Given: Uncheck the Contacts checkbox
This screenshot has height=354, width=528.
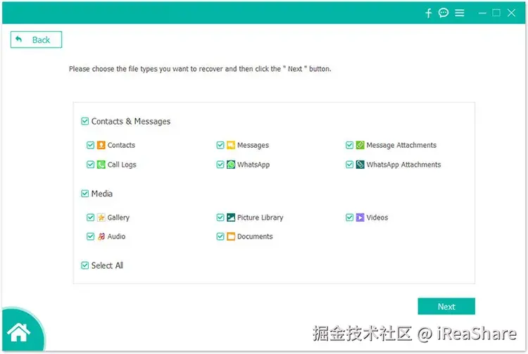Looking at the screenshot, I should pyautogui.click(x=90, y=145).
